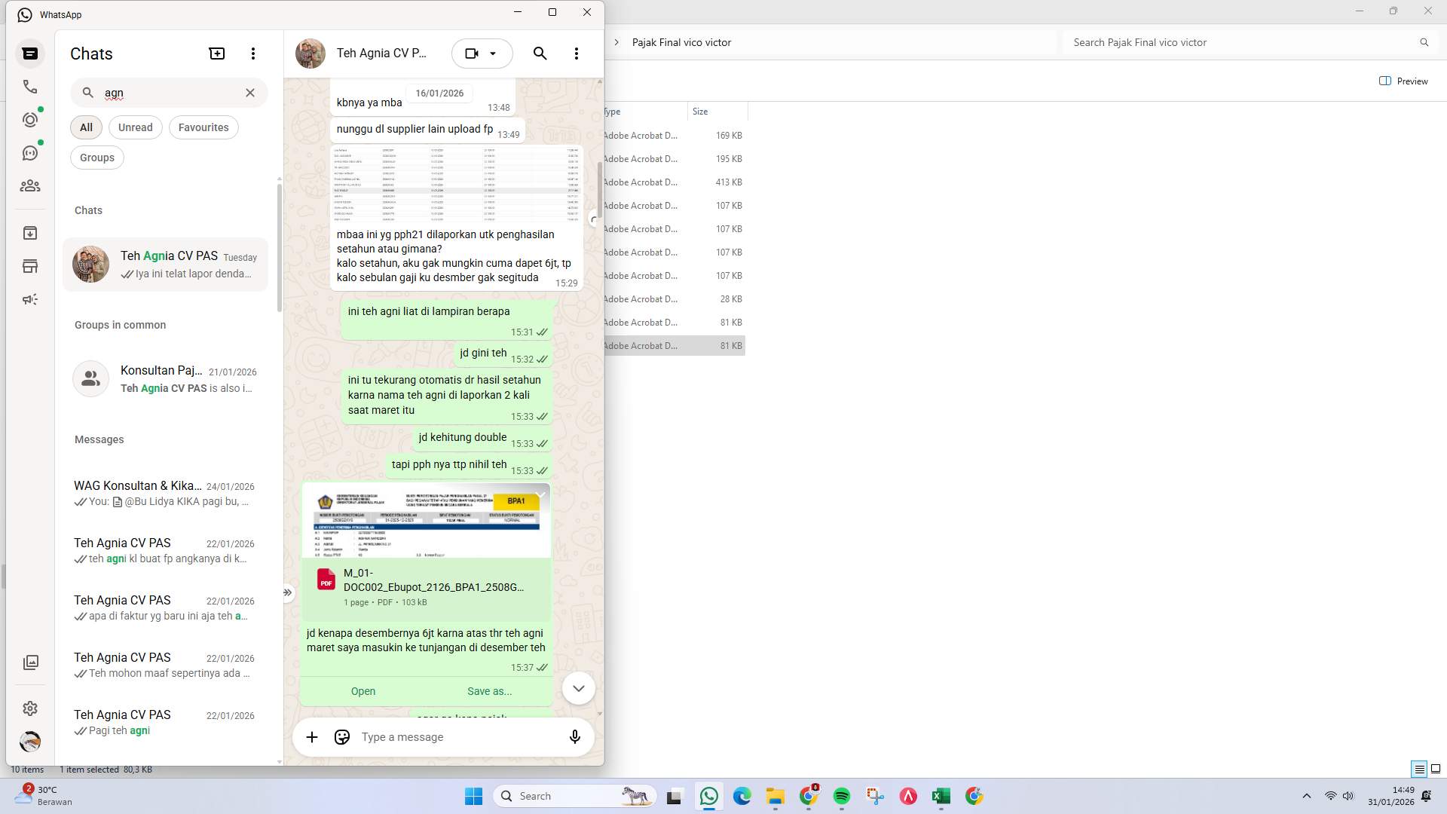Open the attachment plus menu
Viewport: 1447px width, 814px height.
coord(312,736)
